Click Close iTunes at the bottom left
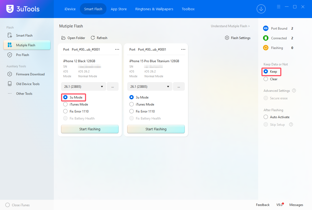The image size is (312, 210). (17, 205)
